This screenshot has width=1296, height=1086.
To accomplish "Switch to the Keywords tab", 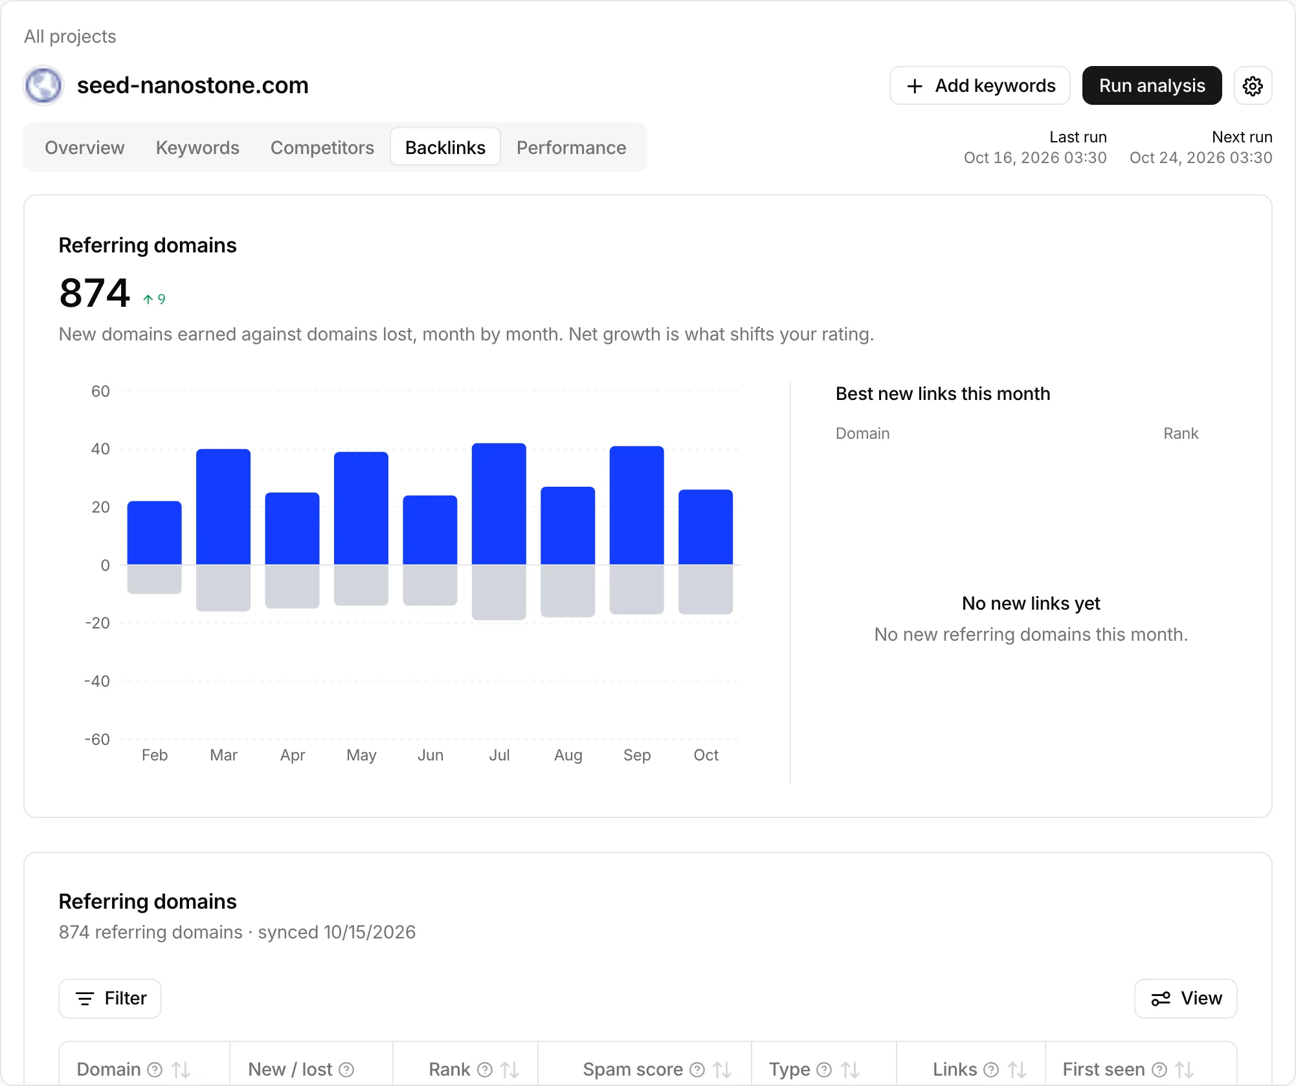I will [x=197, y=148].
